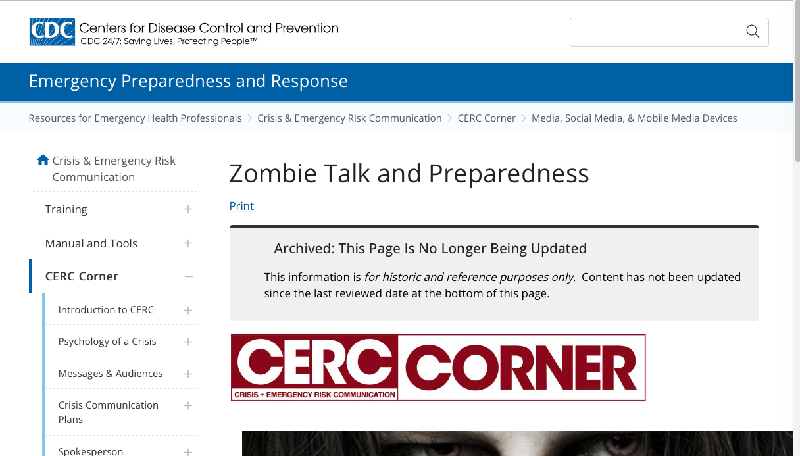Click the Archived notice heading text
800x456 pixels.
tap(430, 249)
